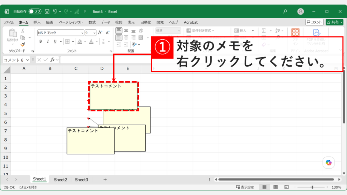
Task: Open the Name Box dropdown showing コメント 6
Action: [x=27, y=60]
